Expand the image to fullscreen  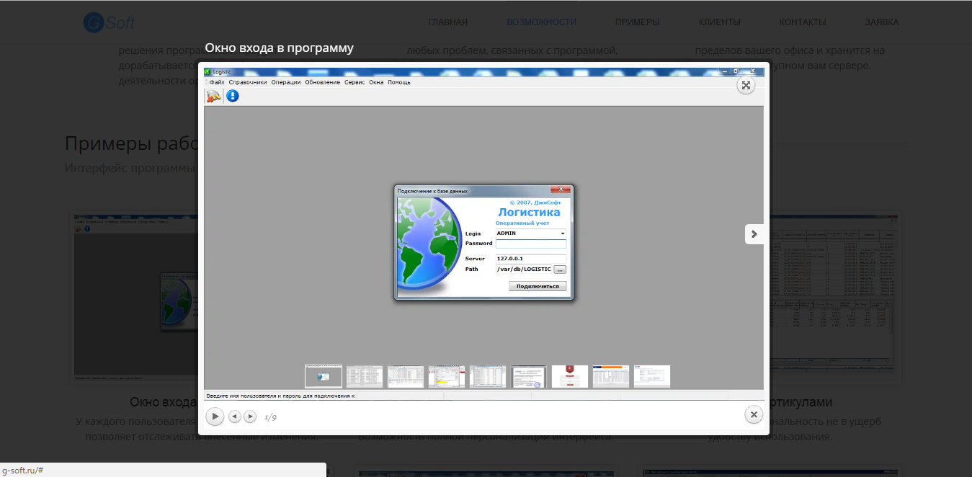point(746,86)
